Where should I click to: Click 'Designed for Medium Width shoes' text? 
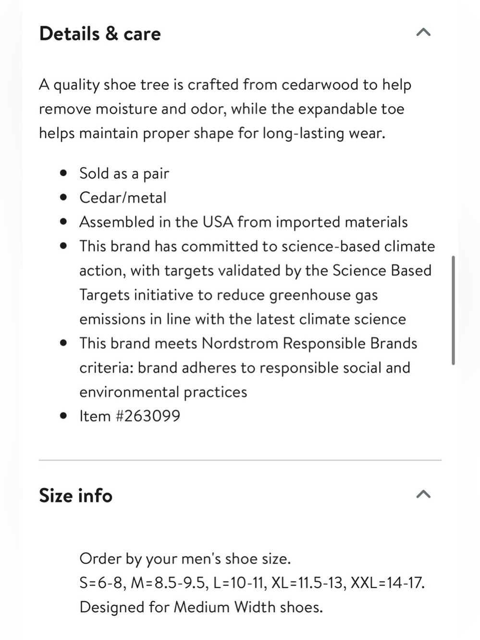[201, 607]
